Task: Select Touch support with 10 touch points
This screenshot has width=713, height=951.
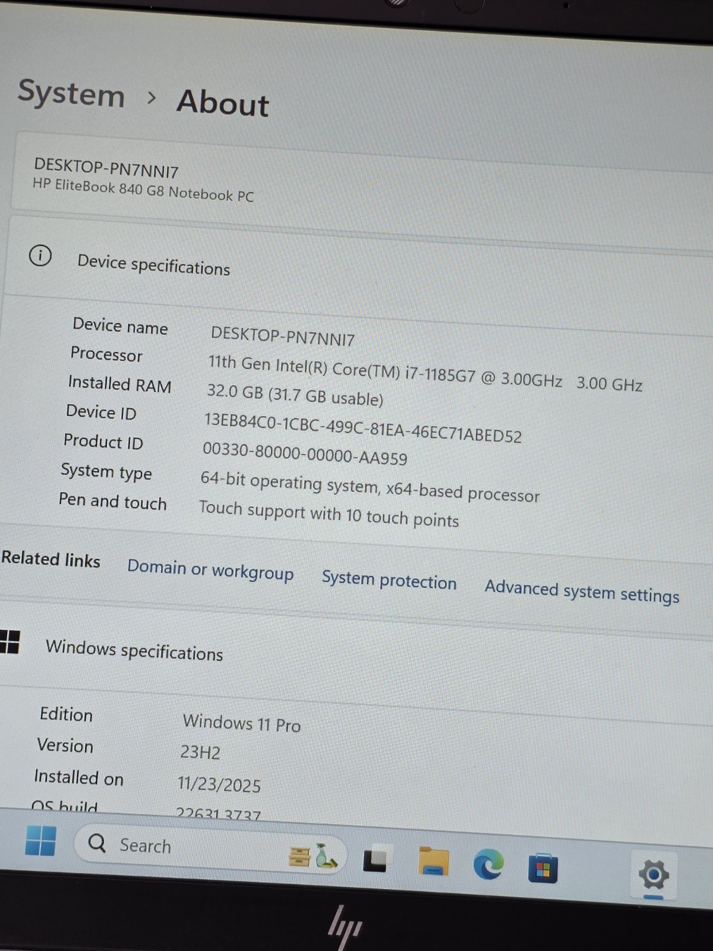Action: pyautogui.click(x=329, y=514)
